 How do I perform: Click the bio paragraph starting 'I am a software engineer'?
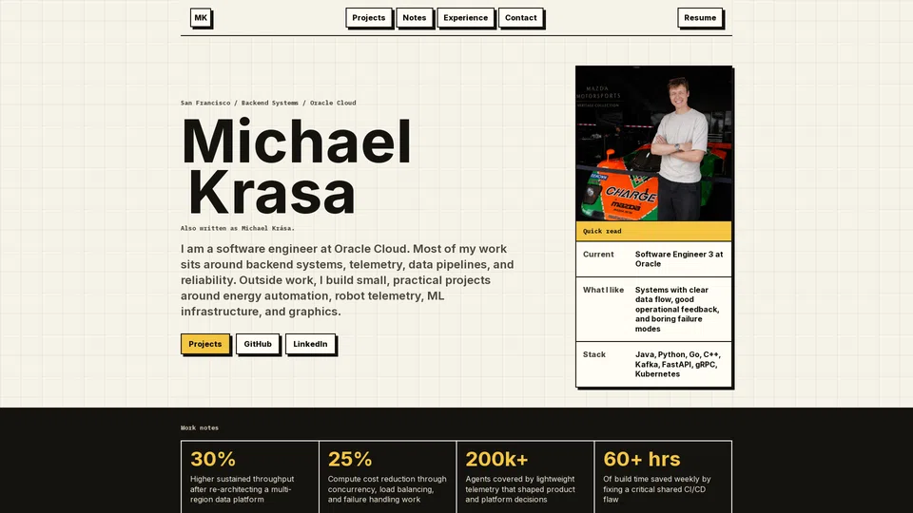(348, 279)
